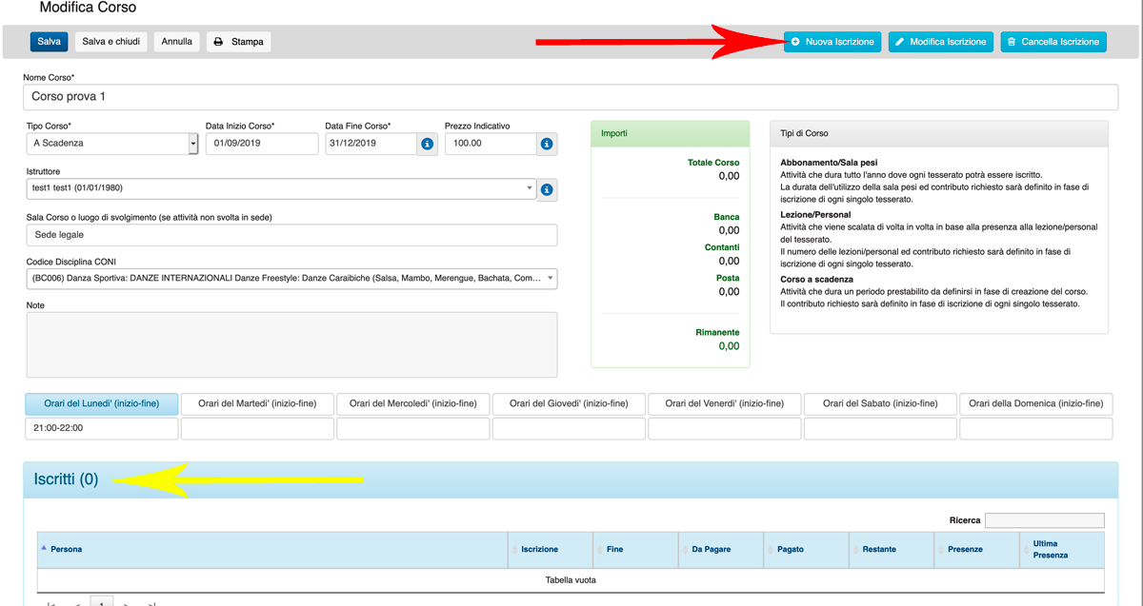Open the Tipo Corso dropdown
This screenshot has width=1143, height=606.
tap(193, 144)
